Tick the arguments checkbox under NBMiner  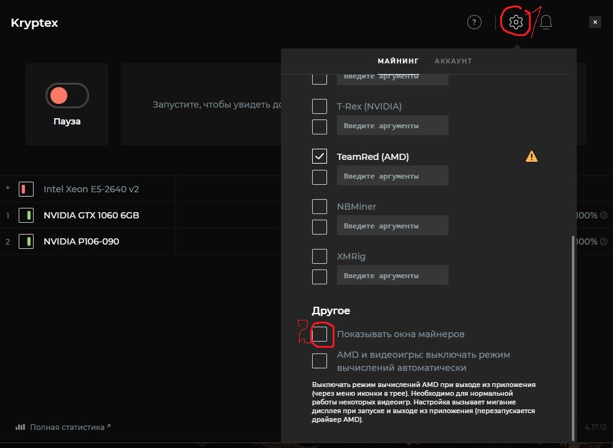[320, 227]
